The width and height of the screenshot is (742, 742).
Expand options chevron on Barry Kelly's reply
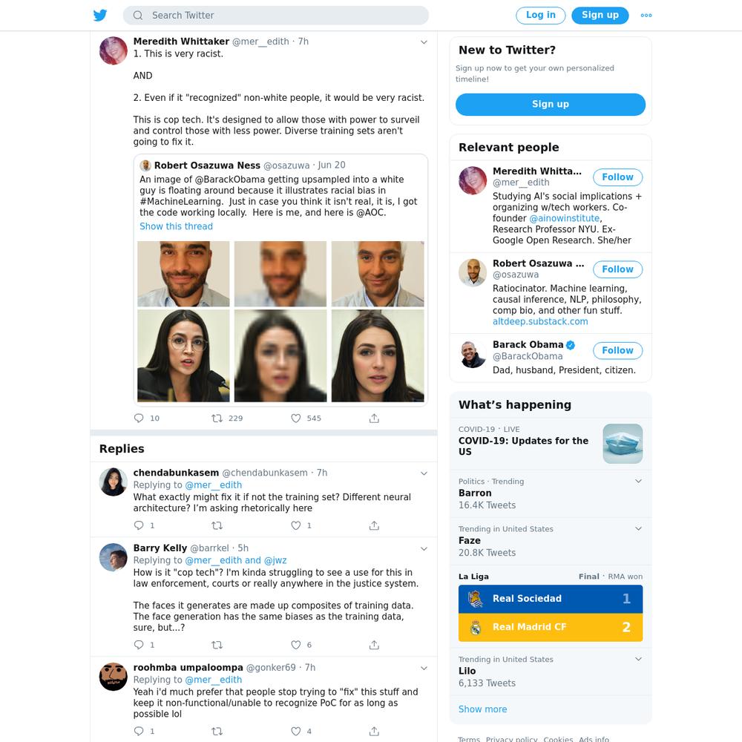[x=424, y=549]
